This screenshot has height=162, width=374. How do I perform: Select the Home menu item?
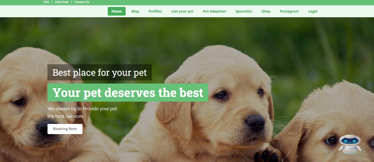point(117,11)
